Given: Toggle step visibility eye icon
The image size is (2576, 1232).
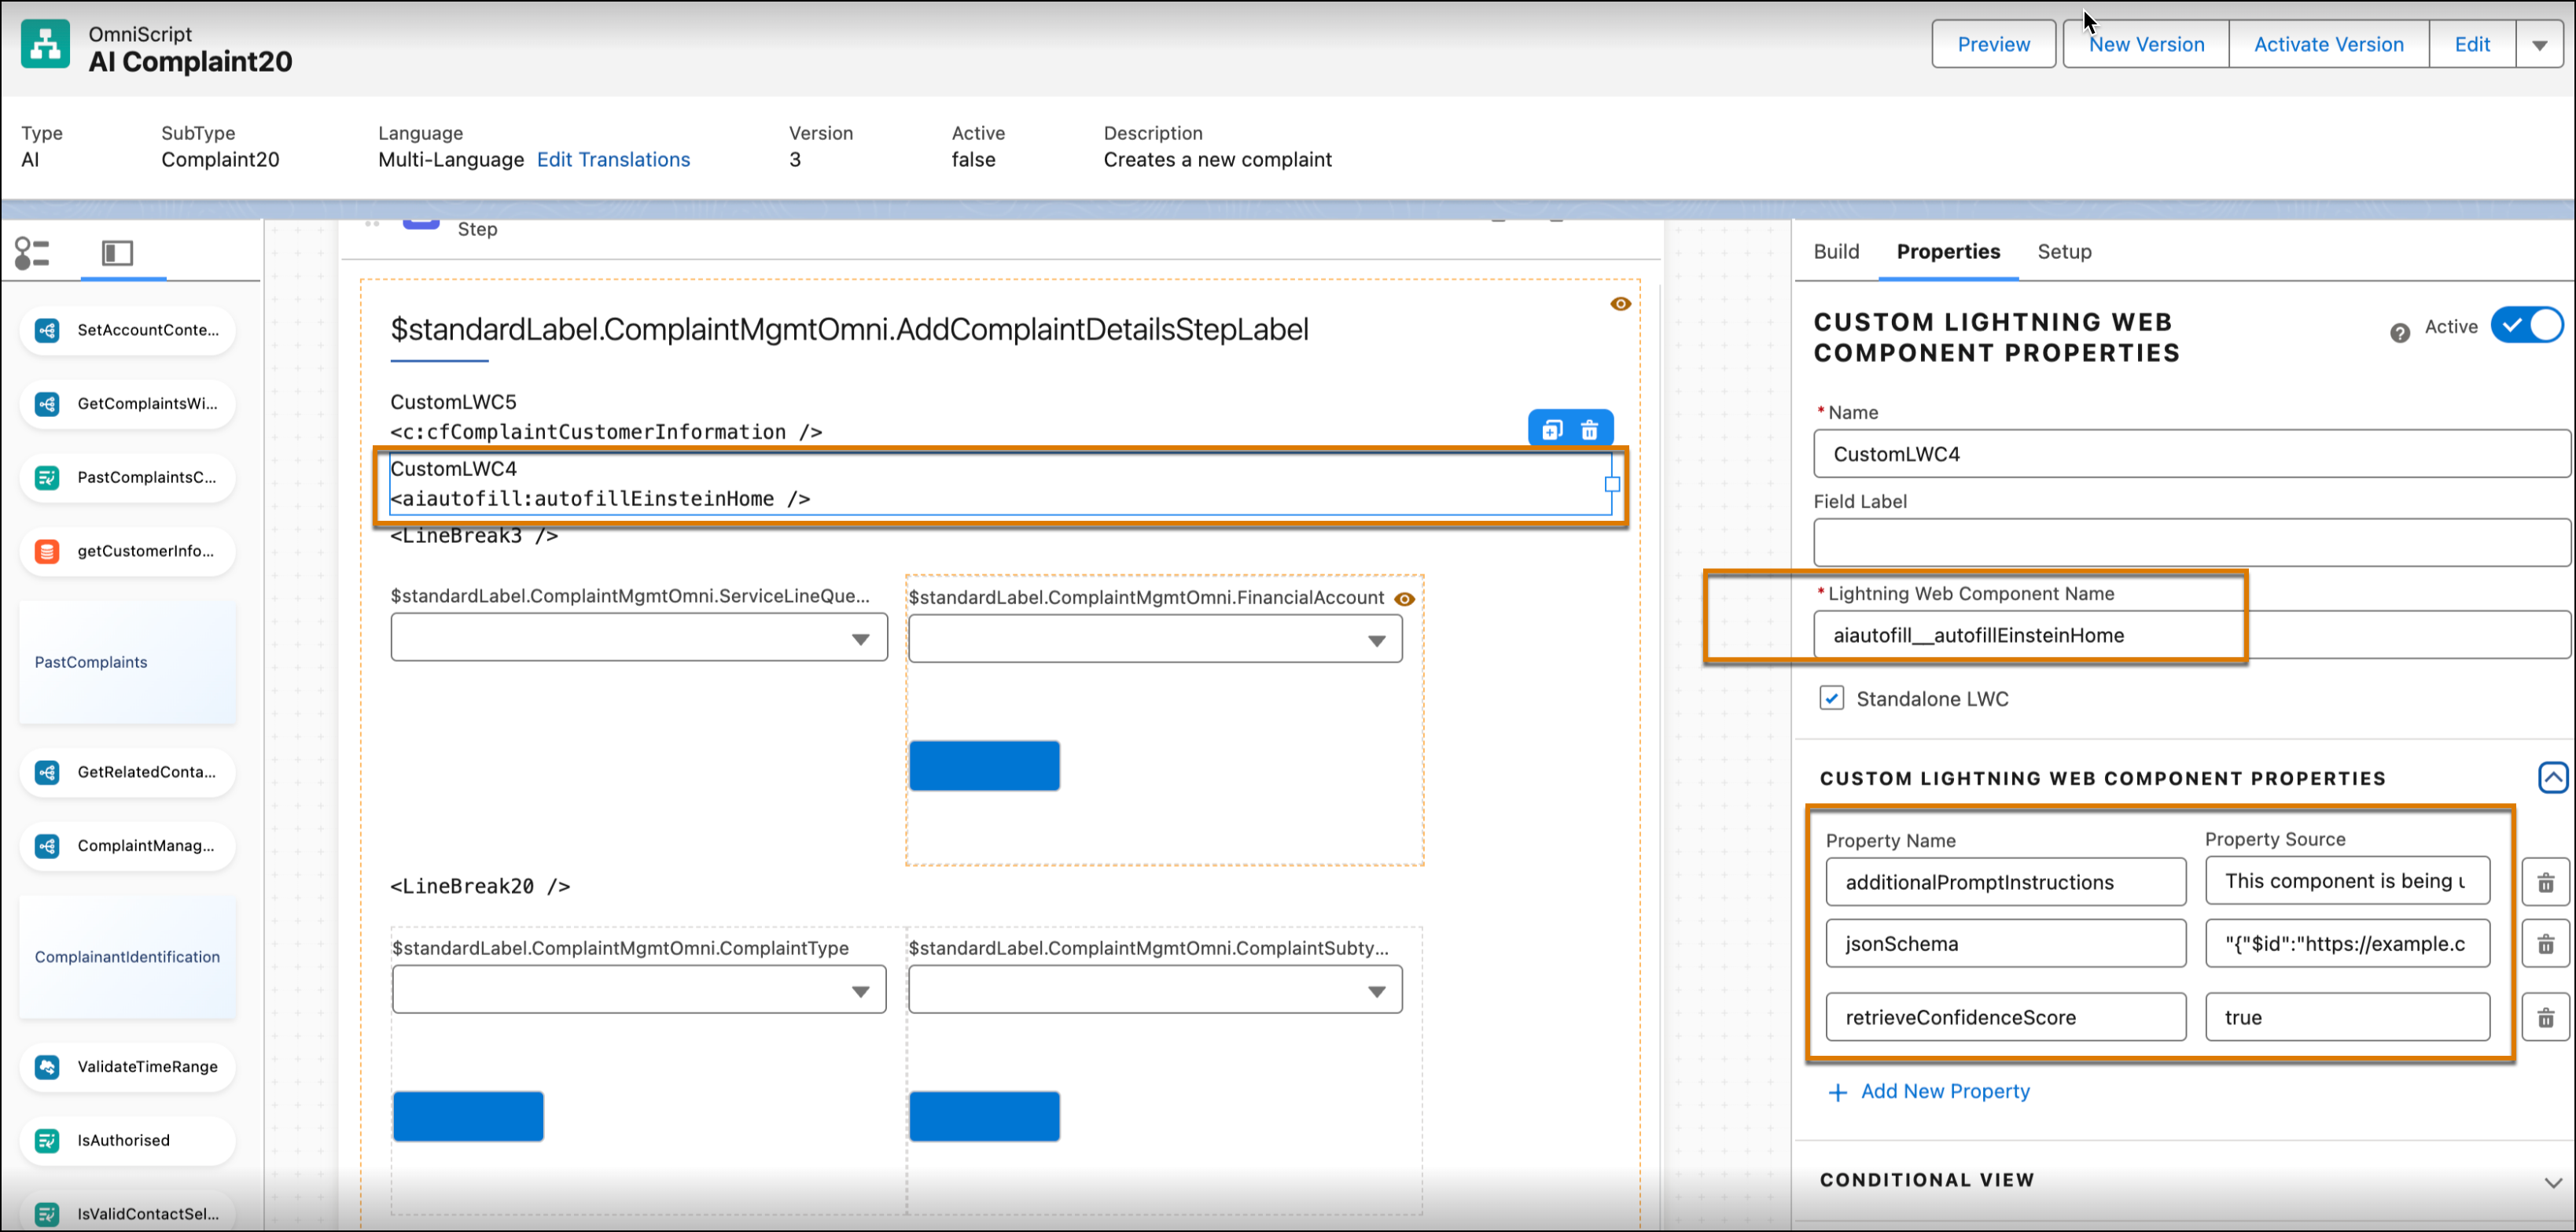Looking at the screenshot, I should pos(1621,304).
